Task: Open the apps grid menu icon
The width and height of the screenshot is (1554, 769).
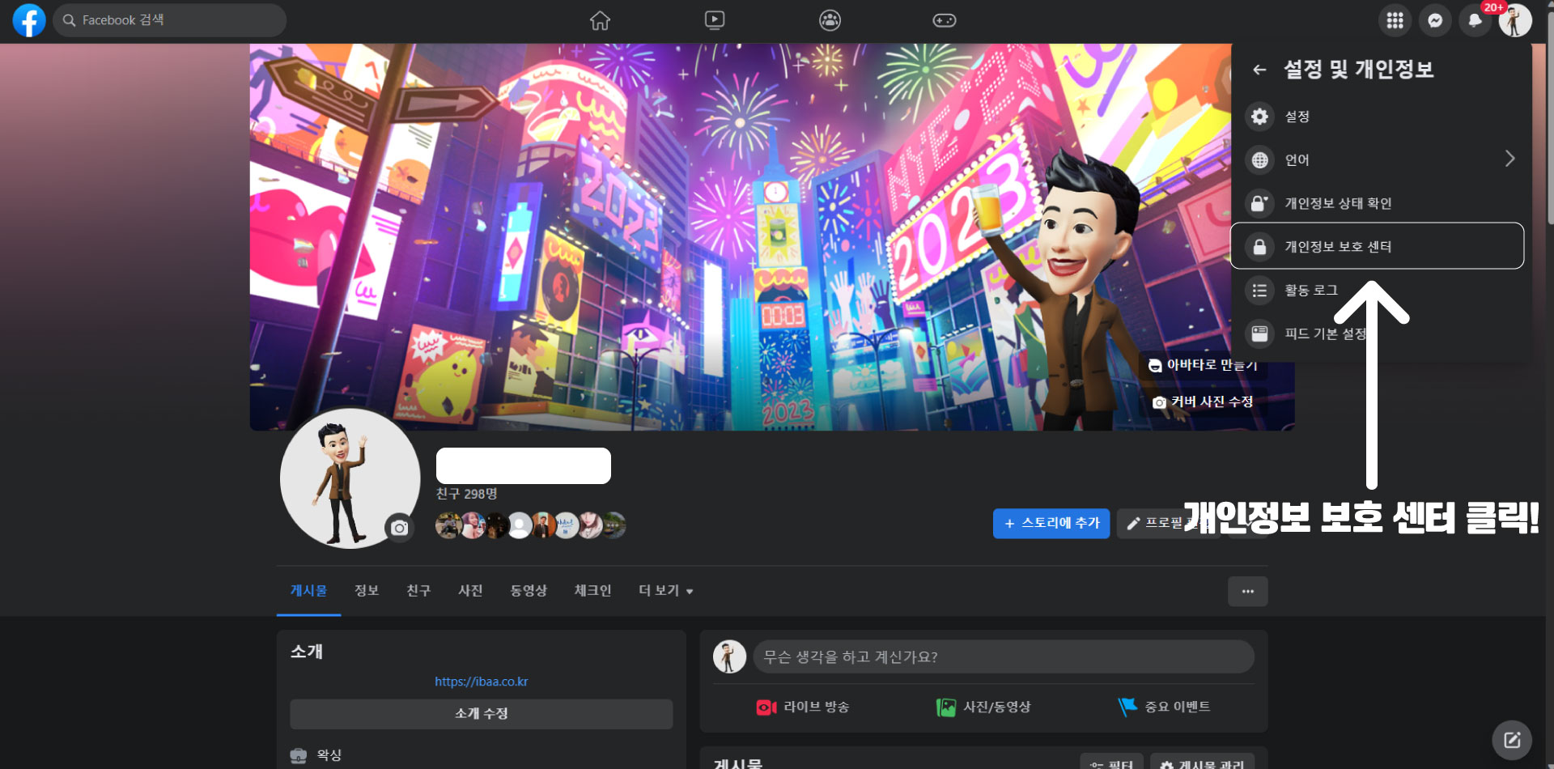Action: [1394, 20]
